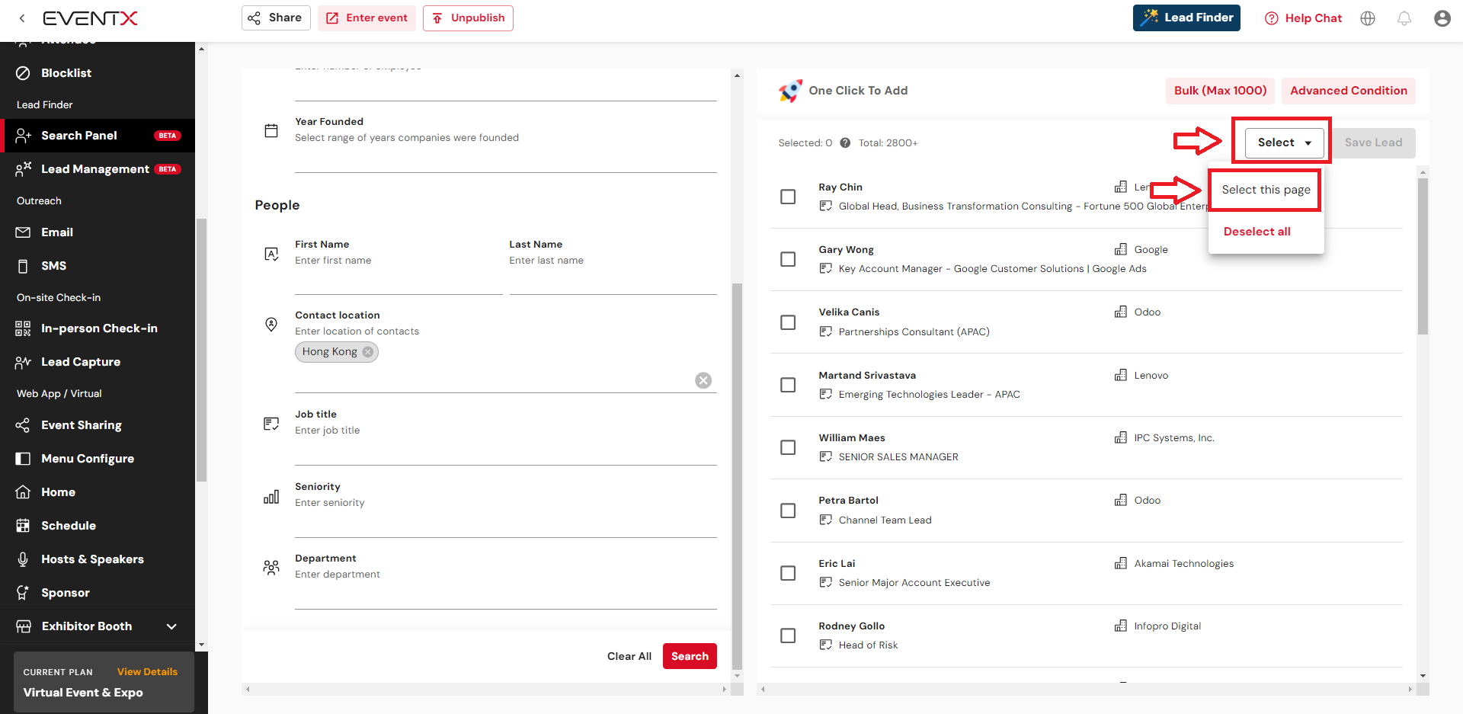Image resolution: width=1463 pixels, height=714 pixels.
Task: Click the Job title input field
Action: (x=506, y=451)
